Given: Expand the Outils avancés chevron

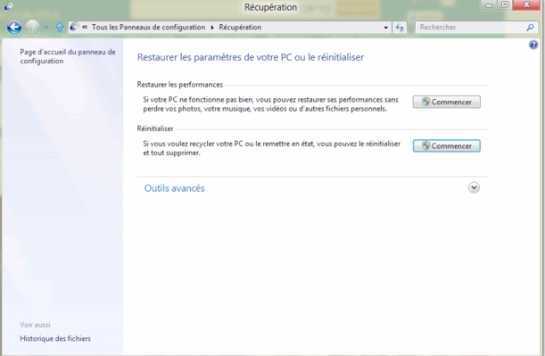Looking at the screenshot, I should (x=474, y=187).
